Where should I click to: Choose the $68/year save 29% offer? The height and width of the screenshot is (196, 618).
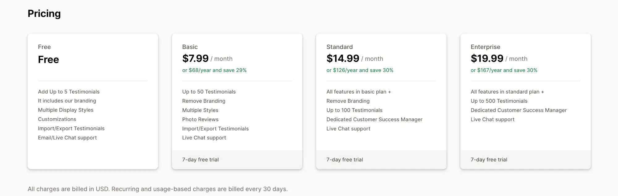214,70
